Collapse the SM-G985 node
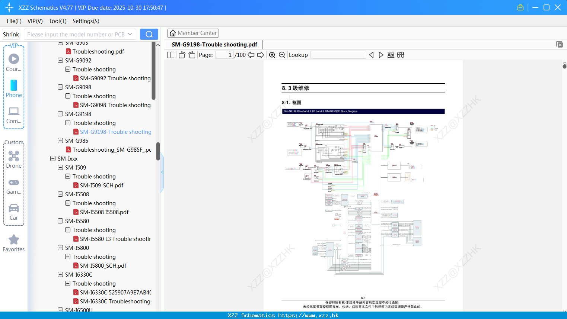 60,141
